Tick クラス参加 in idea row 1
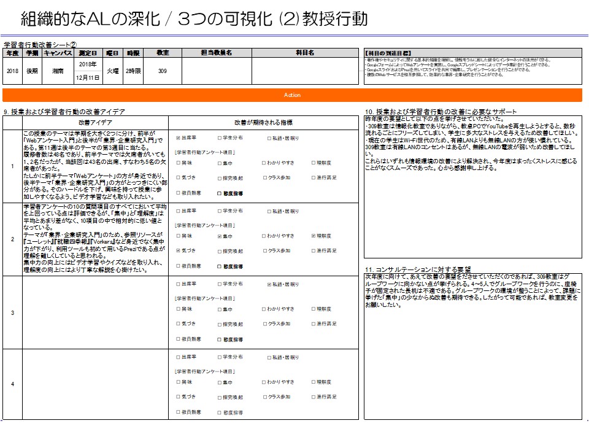This screenshot has width=589, height=442. 265,178
